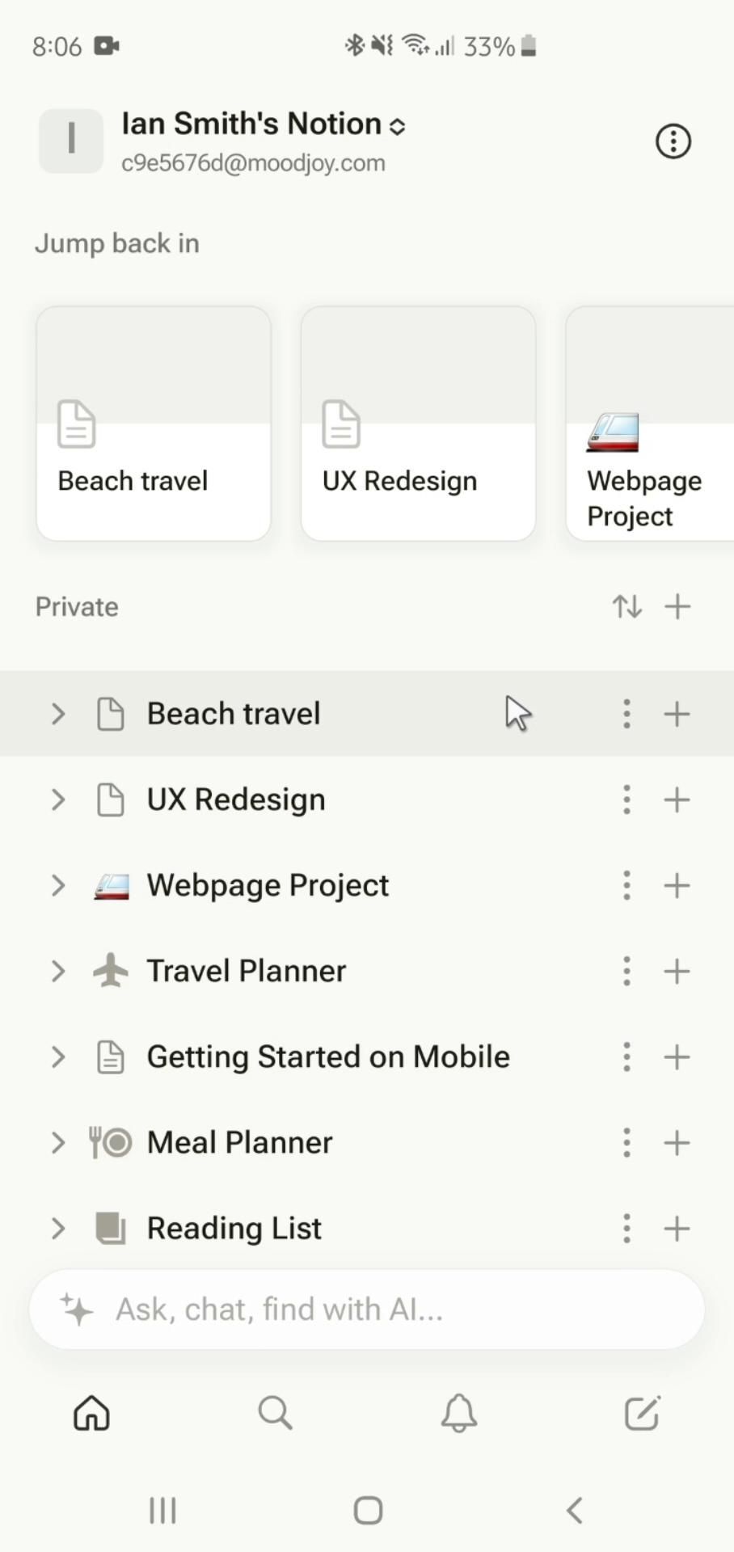Tap the compose new page icon

643,1413
